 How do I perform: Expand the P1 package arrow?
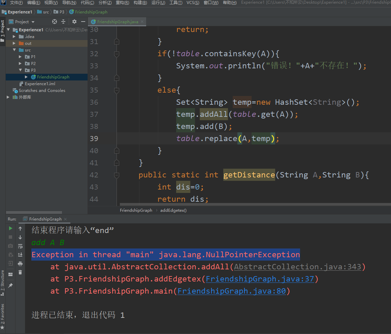point(20,57)
